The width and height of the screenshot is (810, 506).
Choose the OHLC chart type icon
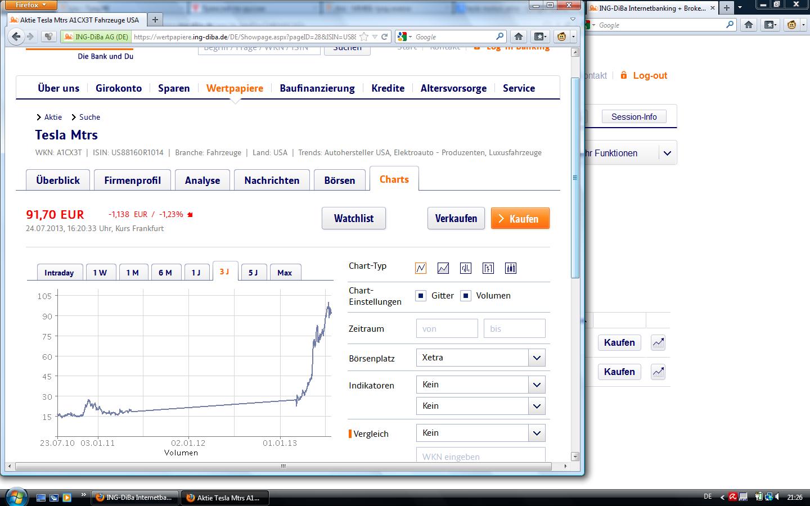488,268
